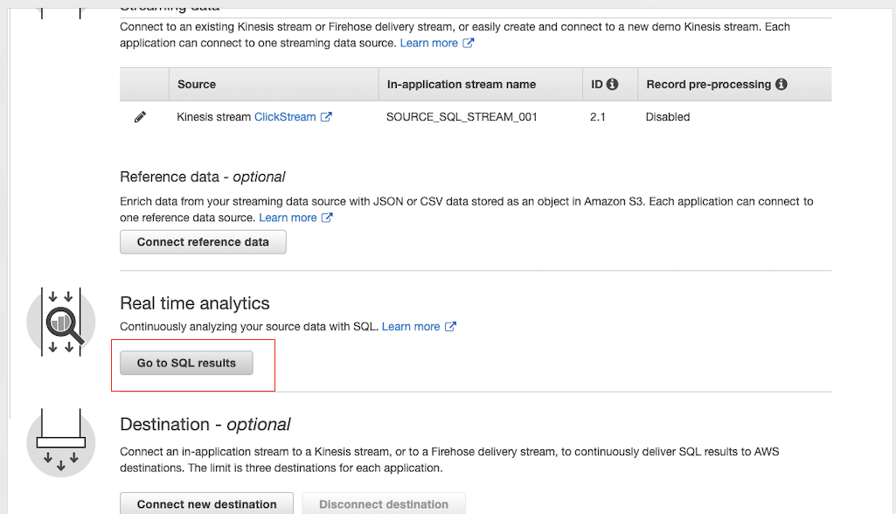The image size is (896, 514).
Task: Click the Disconnect destination button
Action: point(384,504)
